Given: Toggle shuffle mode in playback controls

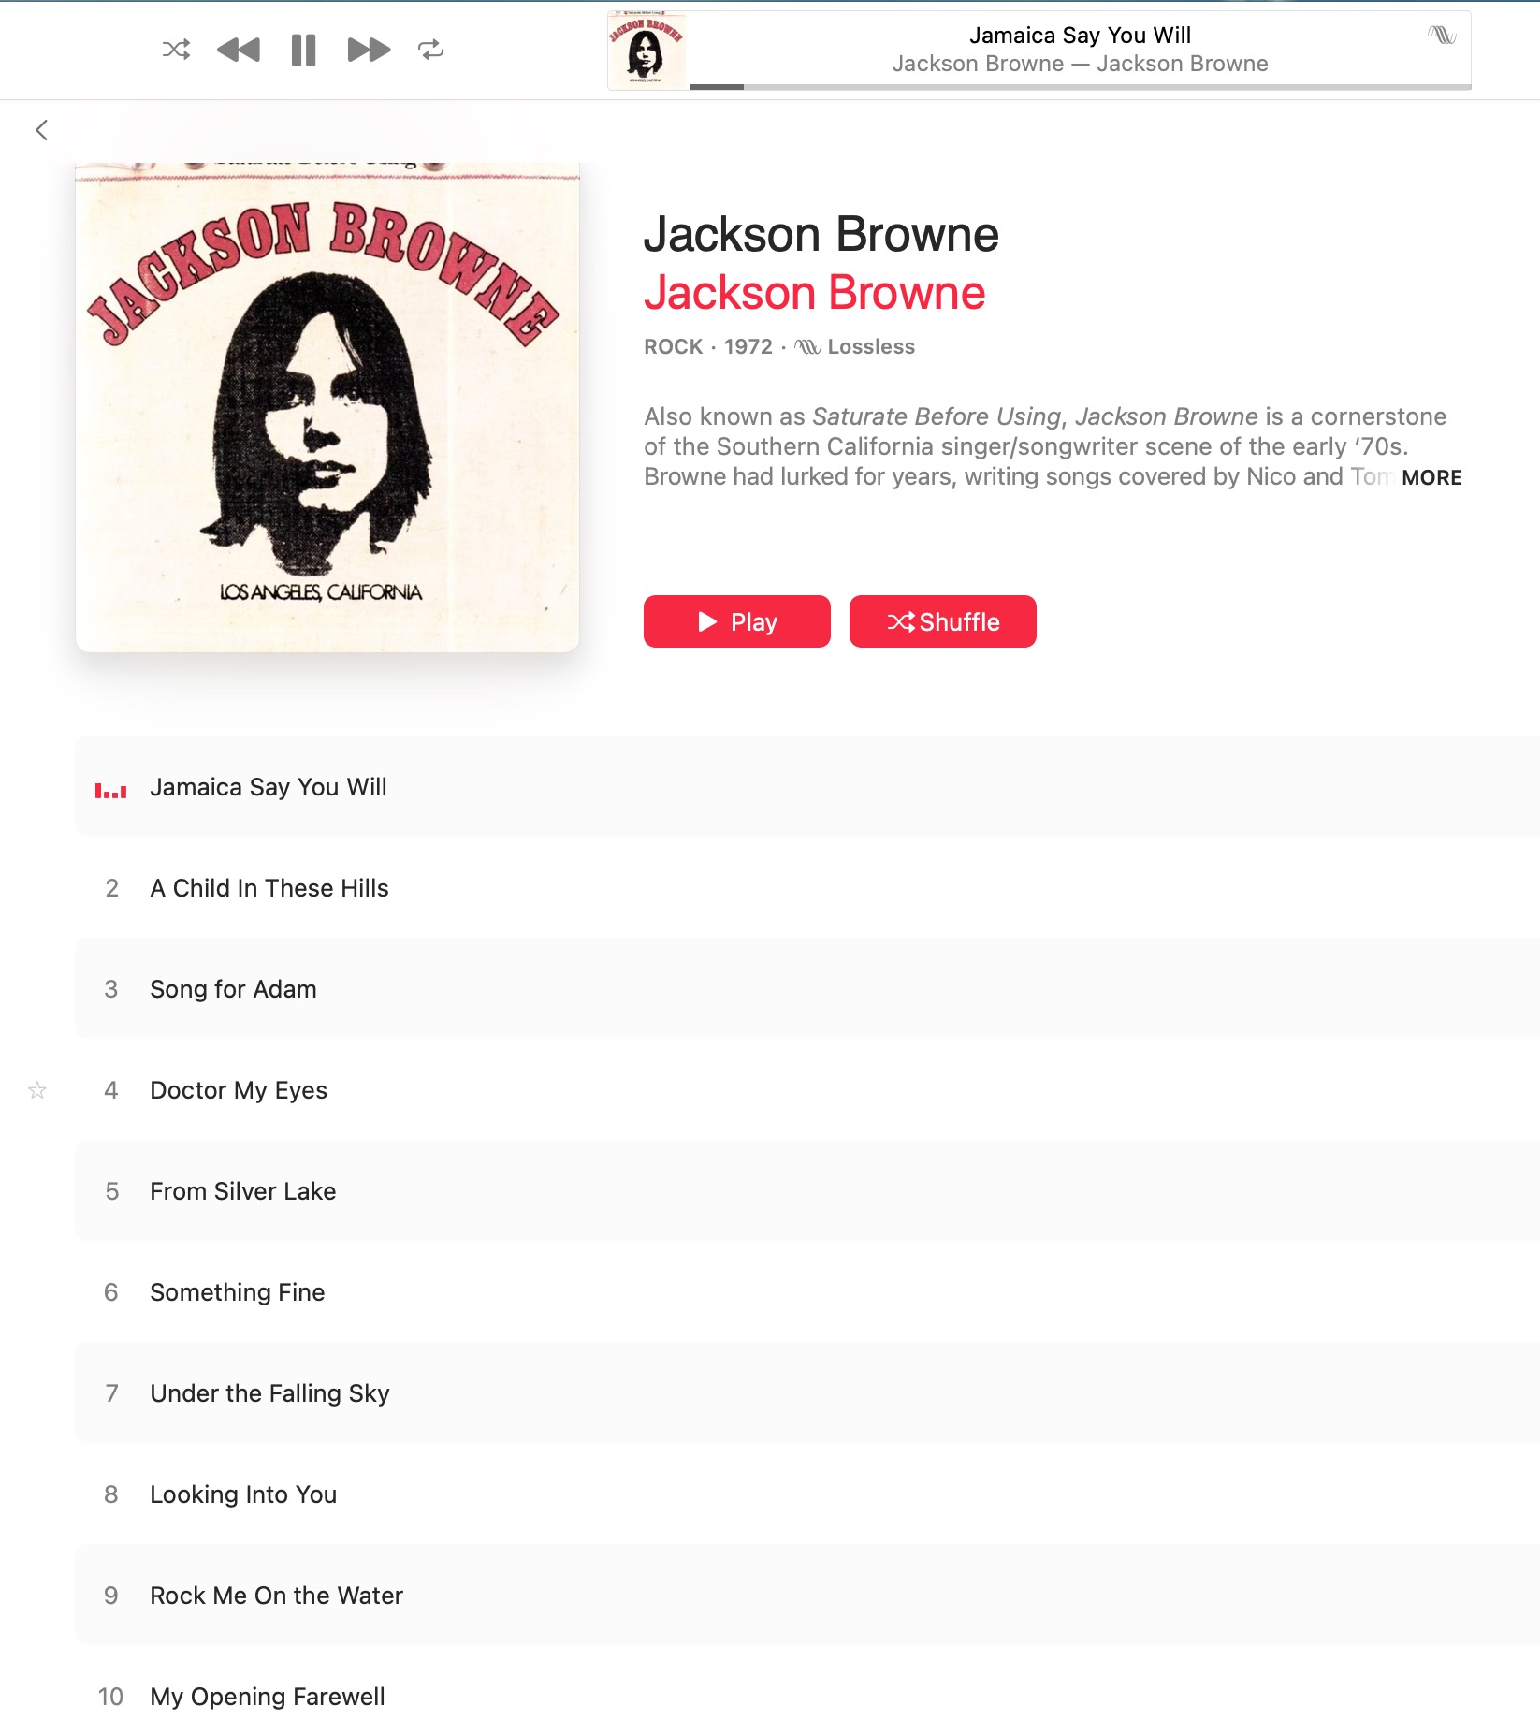Looking at the screenshot, I should (x=176, y=50).
